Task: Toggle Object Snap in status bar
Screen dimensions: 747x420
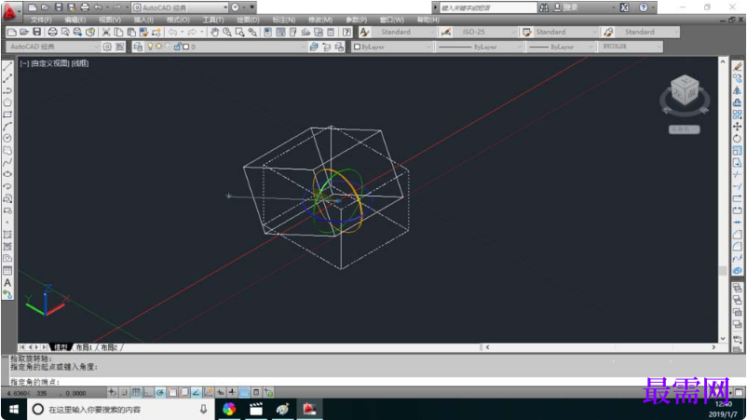Action: tap(172, 392)
